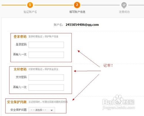Click hint text 登录时需验证，保护账户信息
Viewport: 144px width, 116px height.
[x=43, y=36]
